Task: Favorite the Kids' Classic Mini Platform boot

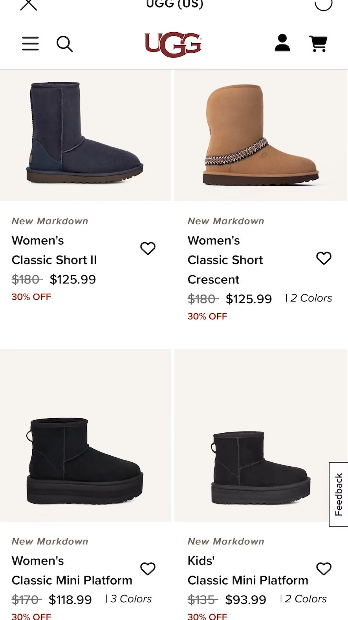Action: 324,569
